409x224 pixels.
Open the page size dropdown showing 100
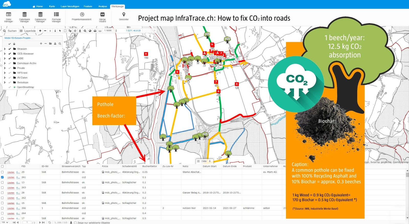click(5, 222)
